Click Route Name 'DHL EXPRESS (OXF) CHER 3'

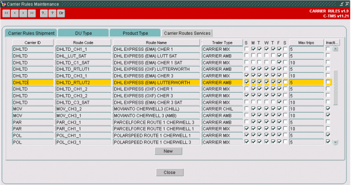[157, 95]
